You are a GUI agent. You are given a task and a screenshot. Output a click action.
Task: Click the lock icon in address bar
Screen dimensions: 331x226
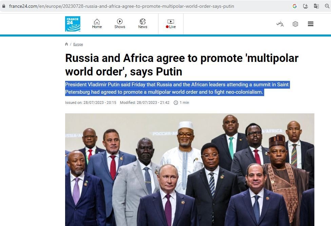tap(4, 6)
